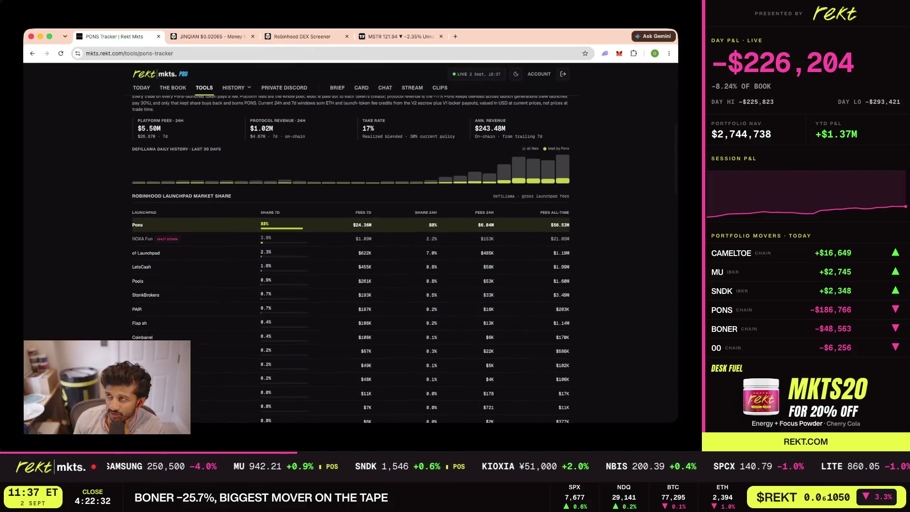Open the CARD nav link
The height and width of the screenshot is (512, 910).
click(361, 88)
